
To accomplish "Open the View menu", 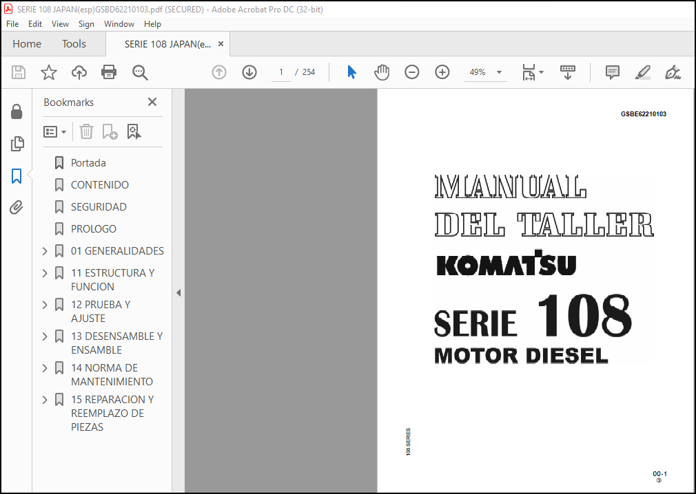I will tap(60, 24).
